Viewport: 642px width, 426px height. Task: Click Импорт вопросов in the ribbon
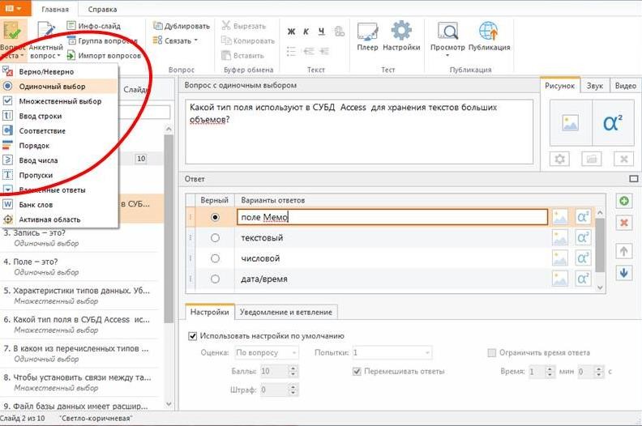(x=104, y=55)
